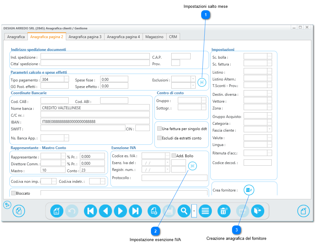Open the CRM tab
316x247 pixels.
coord(173,37)
